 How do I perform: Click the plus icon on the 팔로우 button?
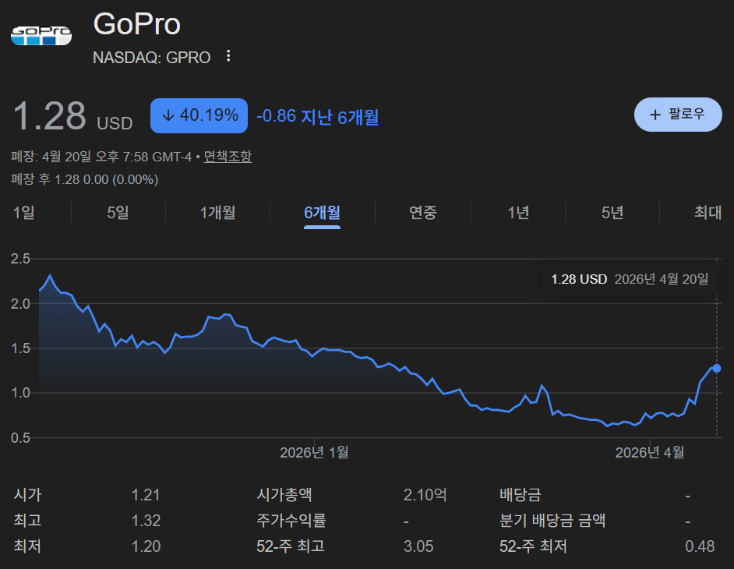pos(655,115)
